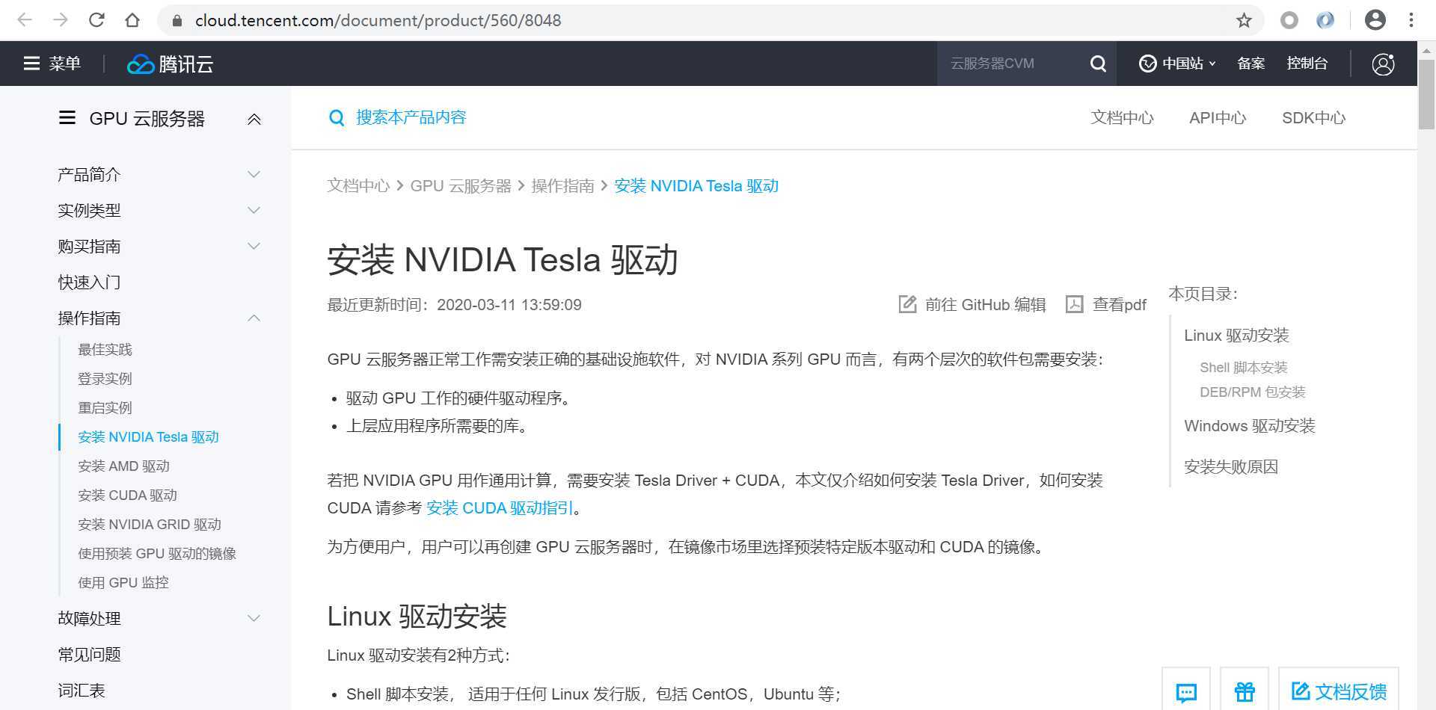Collapse sidebar with double-chevron up icon
This screenshot has width=1436, height=710.
coord(254,119)
